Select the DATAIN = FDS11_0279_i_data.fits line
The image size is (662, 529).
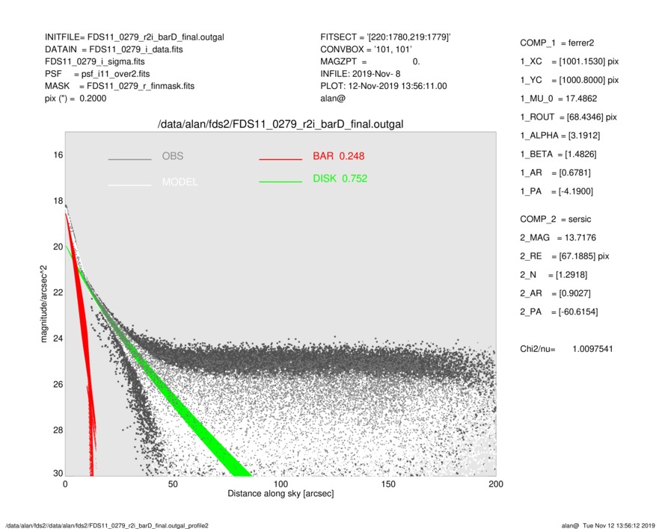[114, 49]
